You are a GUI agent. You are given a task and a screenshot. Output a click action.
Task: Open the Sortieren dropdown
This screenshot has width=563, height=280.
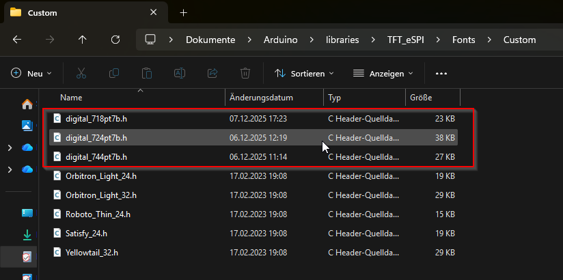coord(304,73)
